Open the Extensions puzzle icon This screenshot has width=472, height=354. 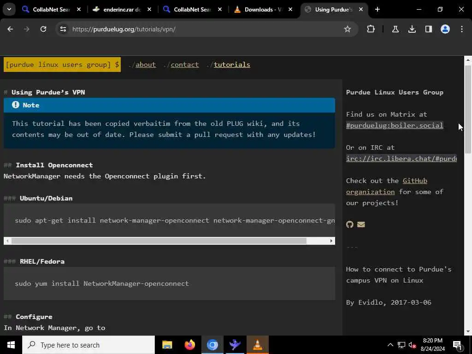tap(371, 29)
